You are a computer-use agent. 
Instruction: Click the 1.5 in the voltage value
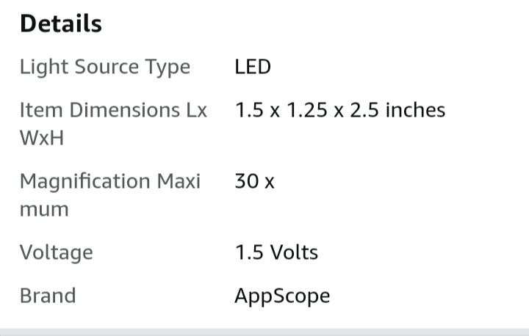pos(249,252)
